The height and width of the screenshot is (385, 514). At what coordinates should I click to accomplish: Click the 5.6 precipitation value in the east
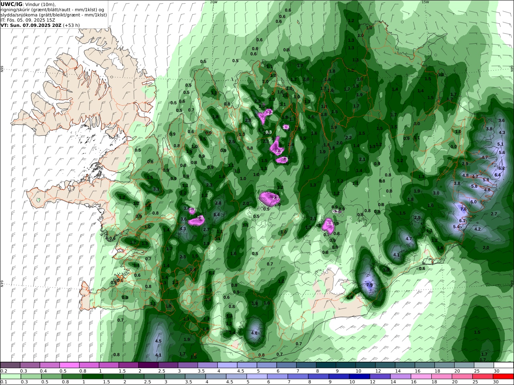click(502, 152)
